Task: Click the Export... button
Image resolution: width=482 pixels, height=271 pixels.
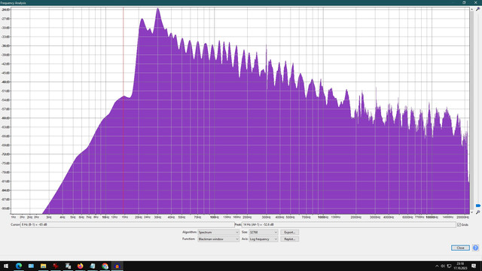Action: point(289,233)
